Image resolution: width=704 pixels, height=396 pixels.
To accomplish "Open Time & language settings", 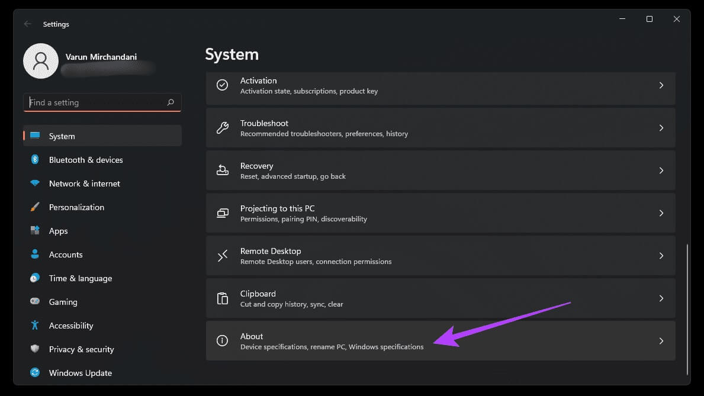I will (102, 278).
